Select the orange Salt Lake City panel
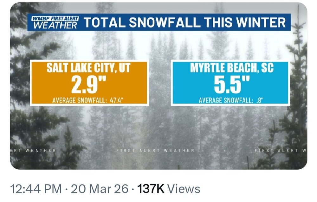Image resolution: width=317 pixels, height=202 pixels. (89, 83)
